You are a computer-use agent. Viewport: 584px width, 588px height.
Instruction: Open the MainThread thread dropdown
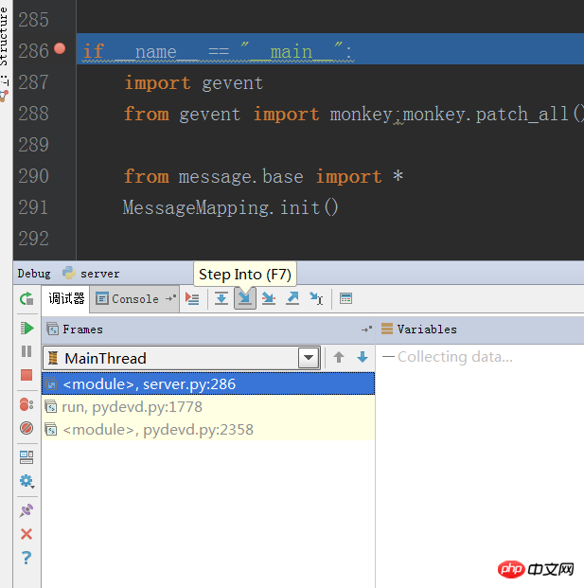[x=308, y=358]
